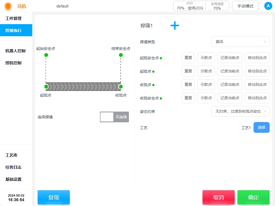Click the weld bead graphic in diagram

click(x=83, y=87)
